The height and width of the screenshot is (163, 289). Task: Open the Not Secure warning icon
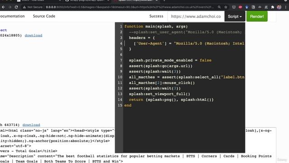[24, 7]
